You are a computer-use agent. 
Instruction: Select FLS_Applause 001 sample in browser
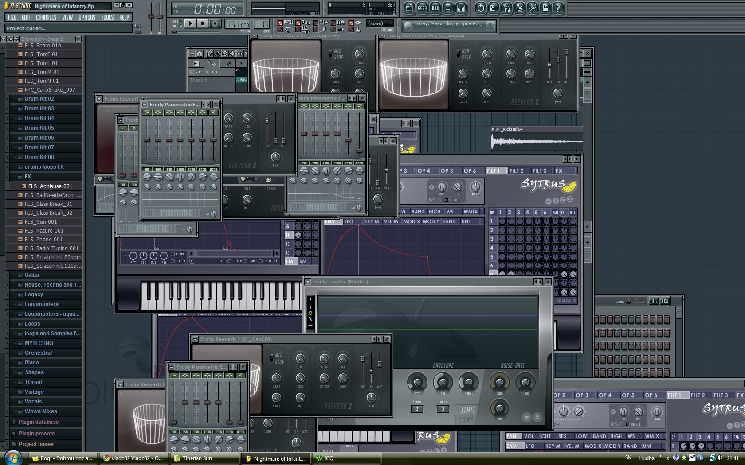click(x=50, y=186)
